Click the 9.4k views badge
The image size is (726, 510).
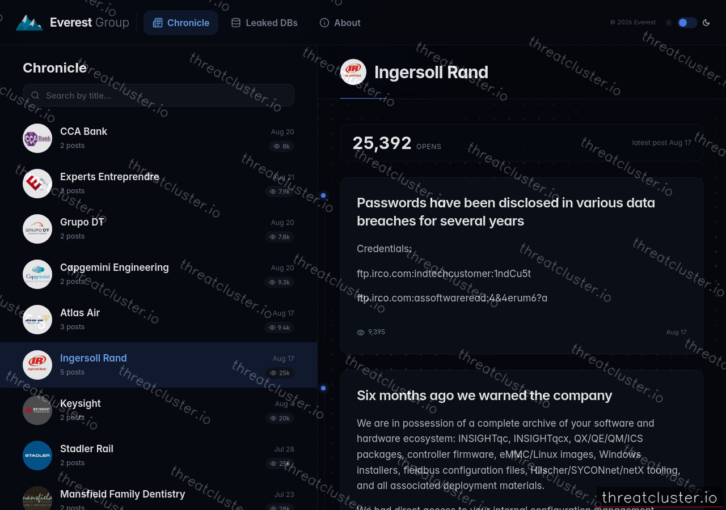[280, 328]
